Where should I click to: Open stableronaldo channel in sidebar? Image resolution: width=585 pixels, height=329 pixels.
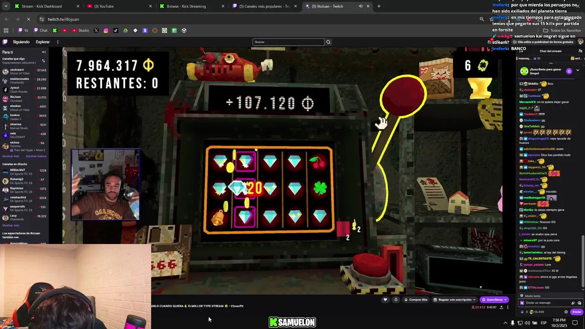coord(24,80)
